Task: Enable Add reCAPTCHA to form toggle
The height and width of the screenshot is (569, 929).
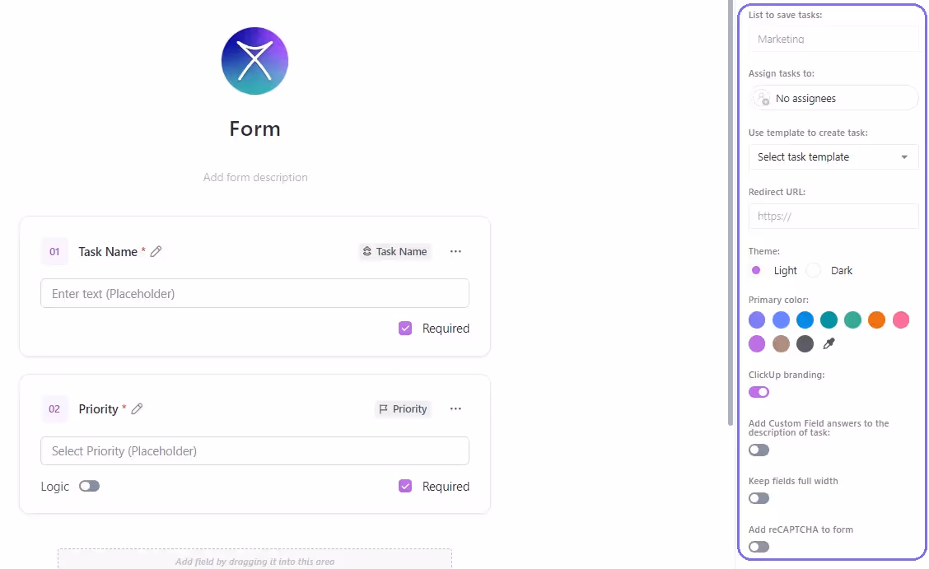Action: [759, 547]
